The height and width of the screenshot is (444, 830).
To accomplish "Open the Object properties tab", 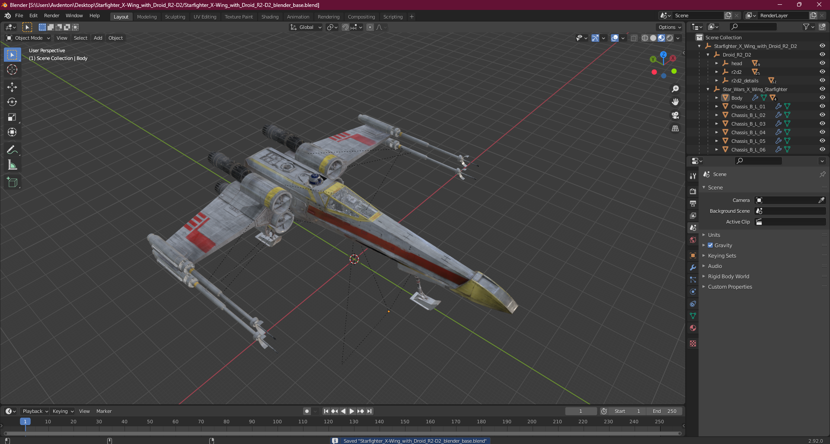I will tap(693, 255).
